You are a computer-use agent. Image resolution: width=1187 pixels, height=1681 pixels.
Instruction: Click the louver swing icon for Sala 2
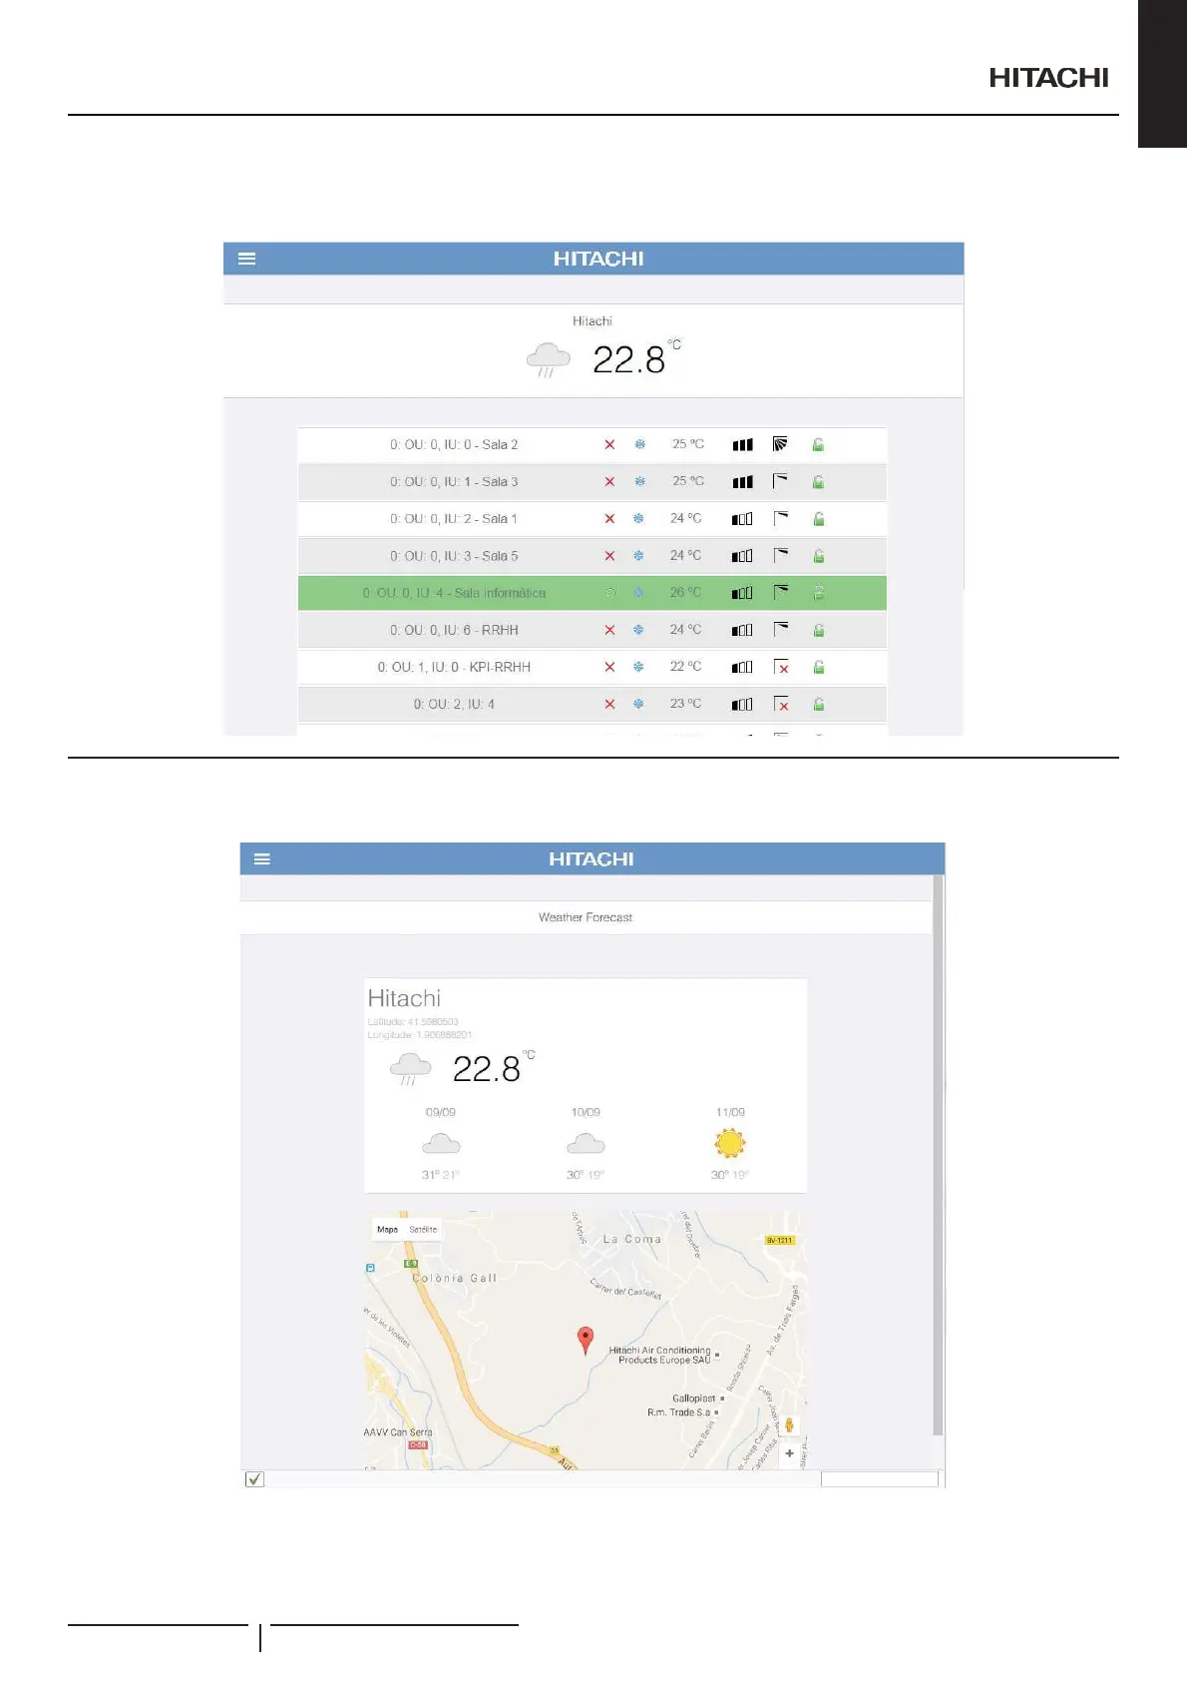pyautogui.click(x=781, y=444)
